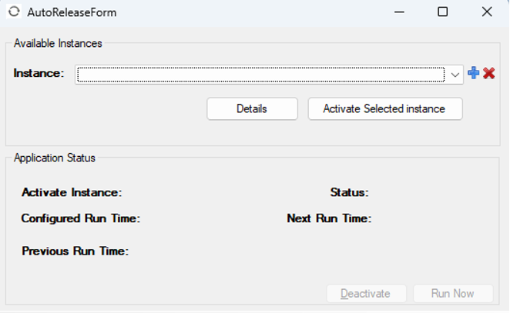Image resolution: width=510 pixels, height=313 pixels.
Task: Click the AutoReleaseForm window title text
Action: [x=72, y=12]
